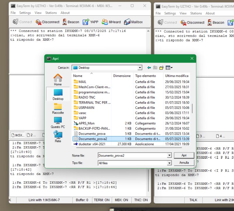Click the file list horizontal scrollbar
The width and height of the screenshot is (234, 211).
point(129,148)
